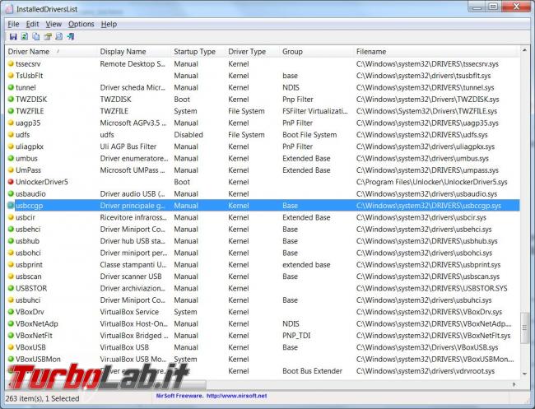Screen dimensions: 535x409
Task: Select the TsUsbFlt driver name
Action: (29, 76)
